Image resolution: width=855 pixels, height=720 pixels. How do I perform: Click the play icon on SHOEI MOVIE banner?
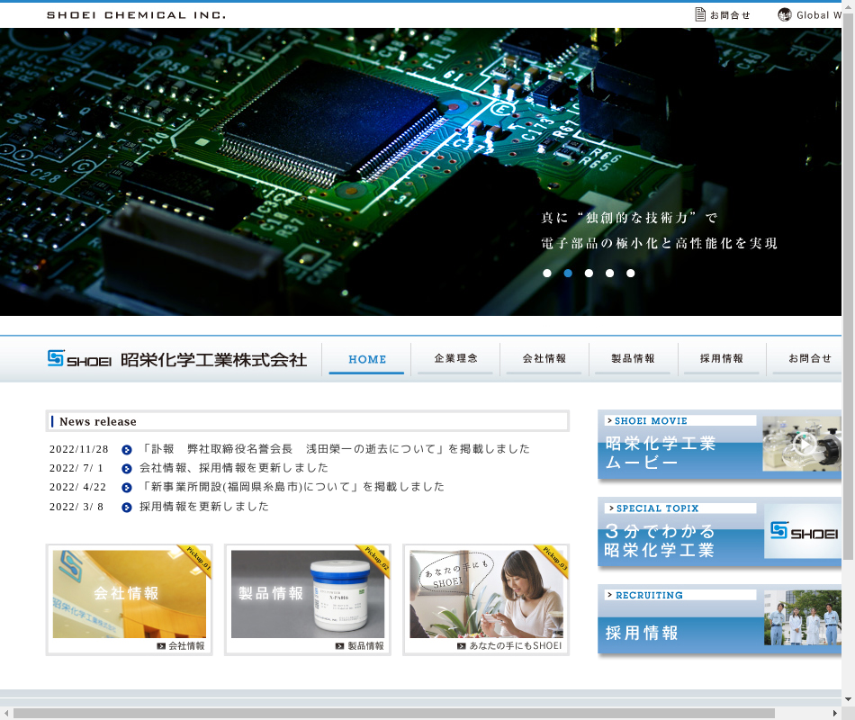click(804, 444)
